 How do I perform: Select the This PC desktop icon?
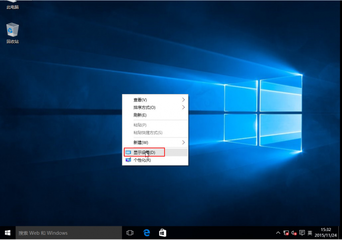(13, 5)
